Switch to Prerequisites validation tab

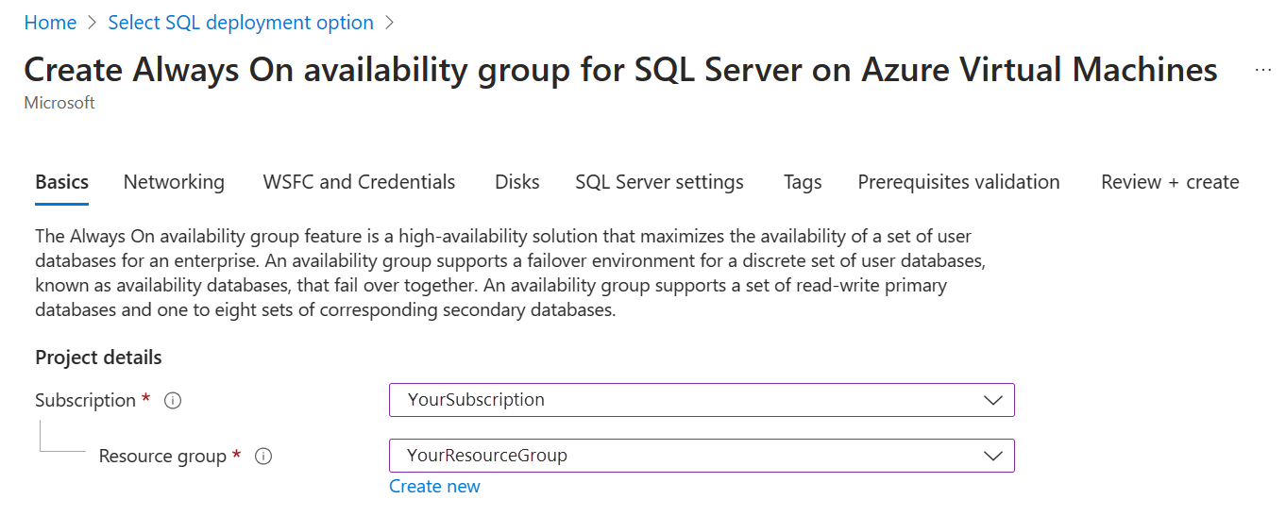(x=958, y=182)
